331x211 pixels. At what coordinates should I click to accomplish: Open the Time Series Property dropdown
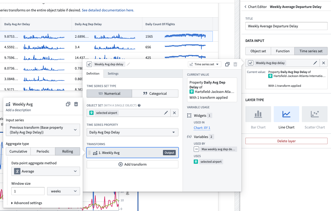point(132,132)
